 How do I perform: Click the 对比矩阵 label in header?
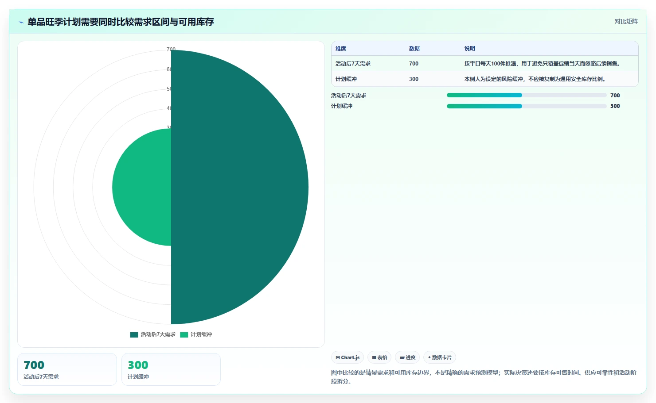[x=626, y=21]
